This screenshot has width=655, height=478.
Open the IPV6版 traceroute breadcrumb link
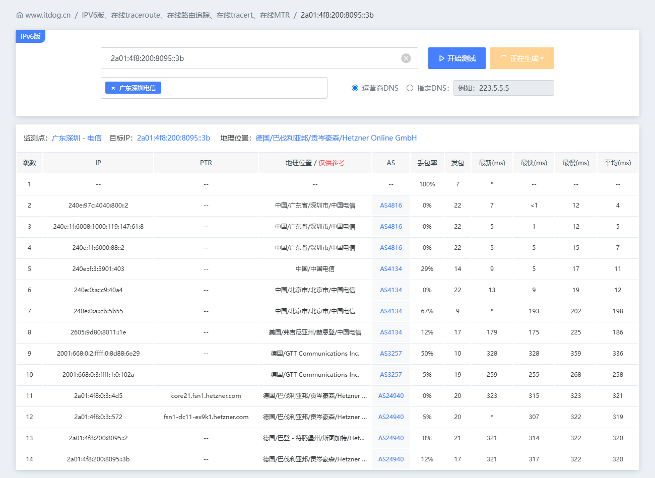click(186, 15)
